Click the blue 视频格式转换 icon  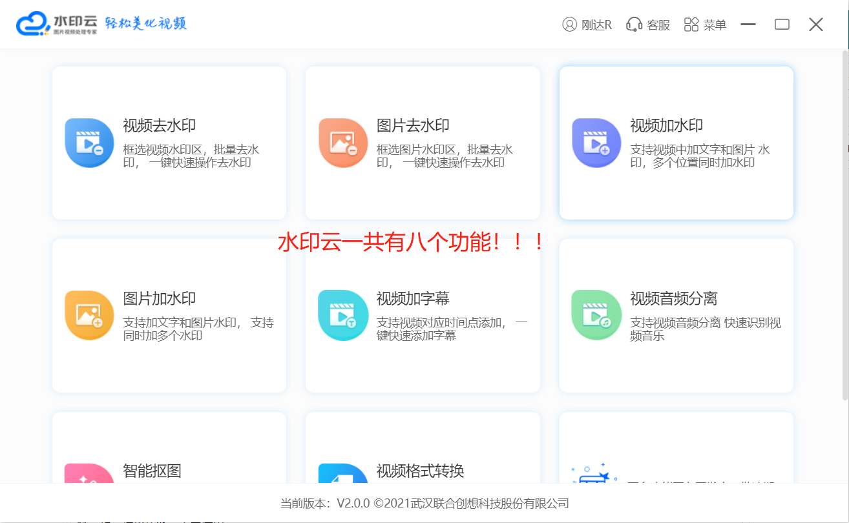pos(343,473)
